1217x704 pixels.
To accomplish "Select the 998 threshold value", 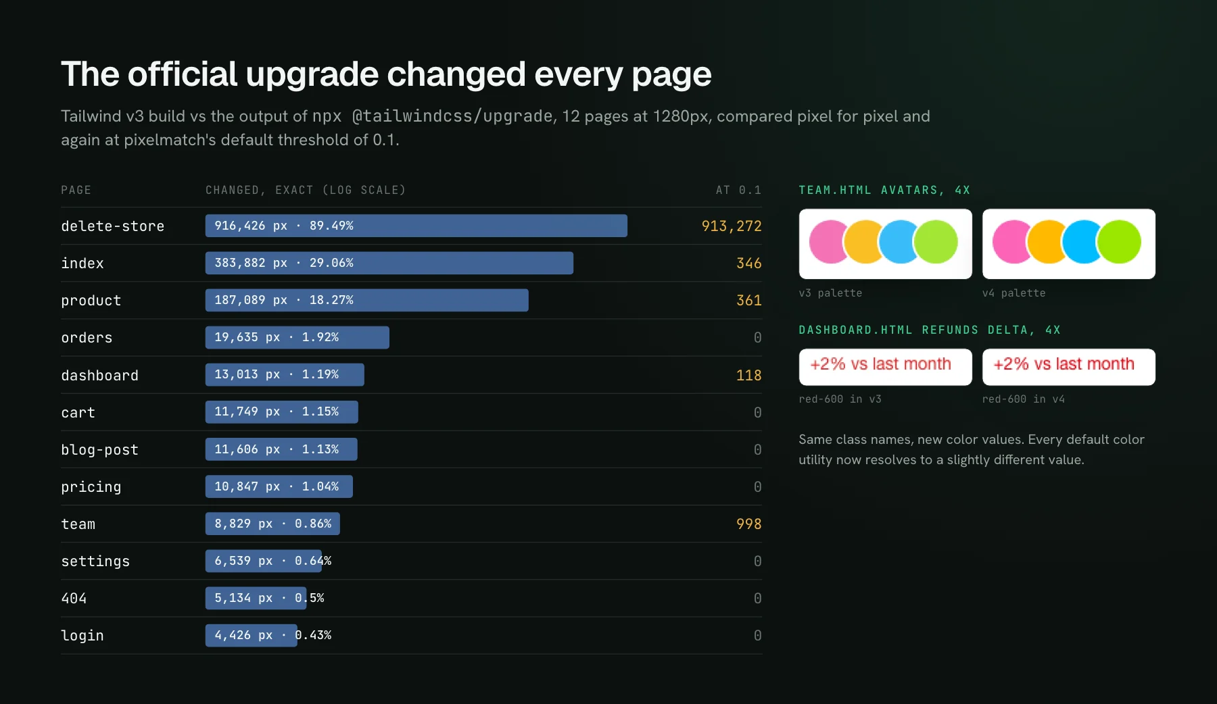I will 748,524.
